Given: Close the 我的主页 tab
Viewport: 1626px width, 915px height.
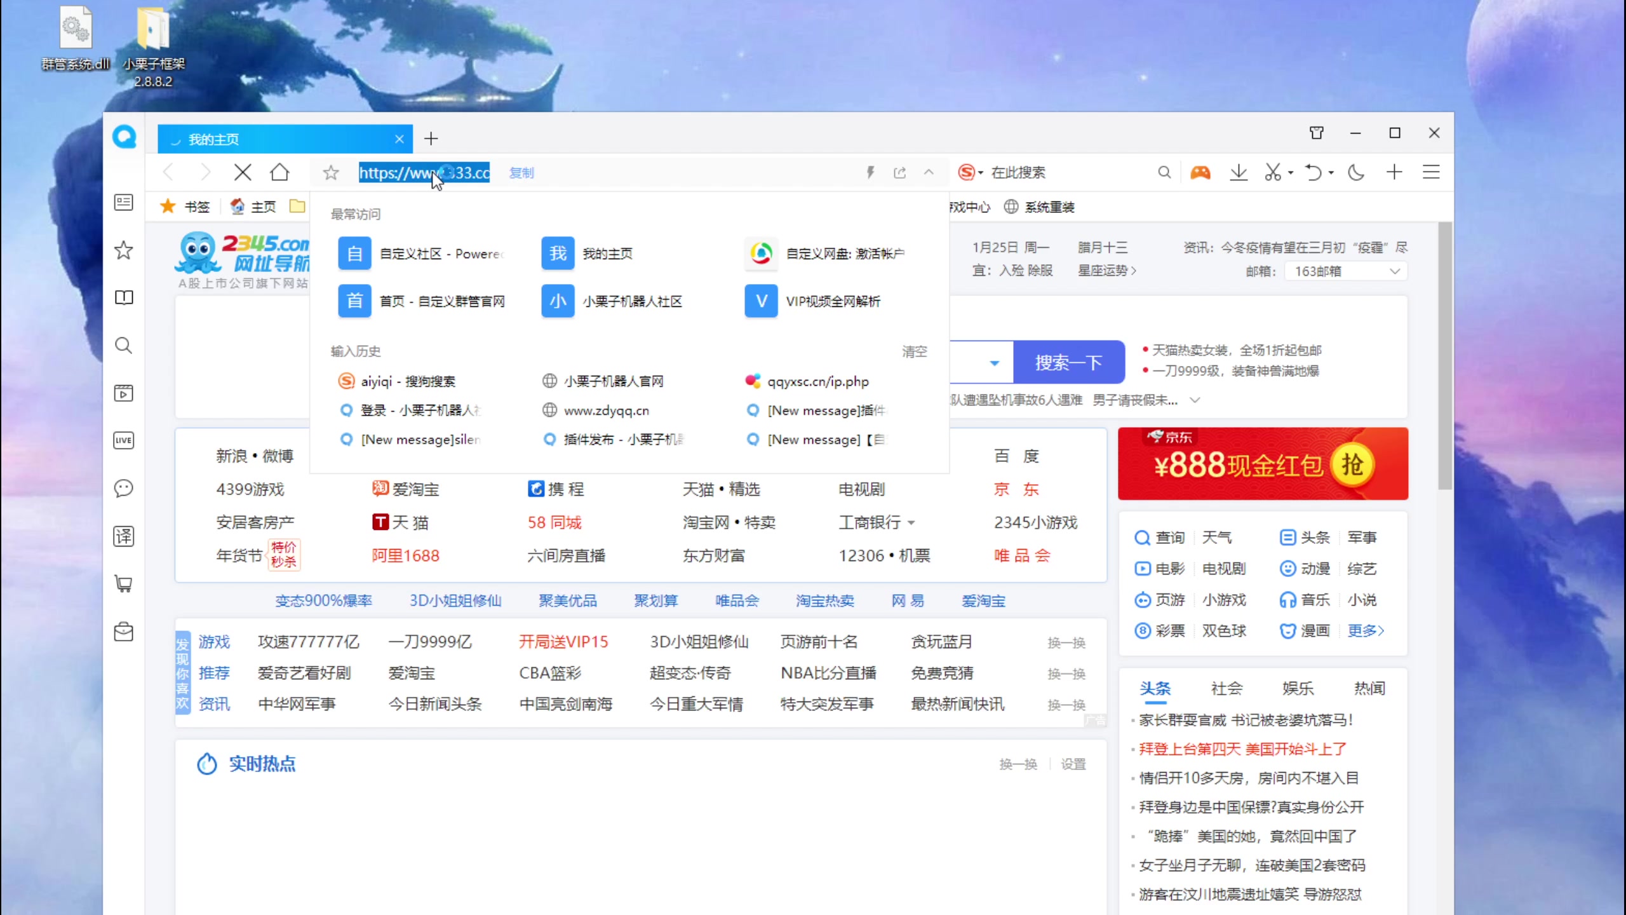Looking at the screenshot, I should (400, 139).
